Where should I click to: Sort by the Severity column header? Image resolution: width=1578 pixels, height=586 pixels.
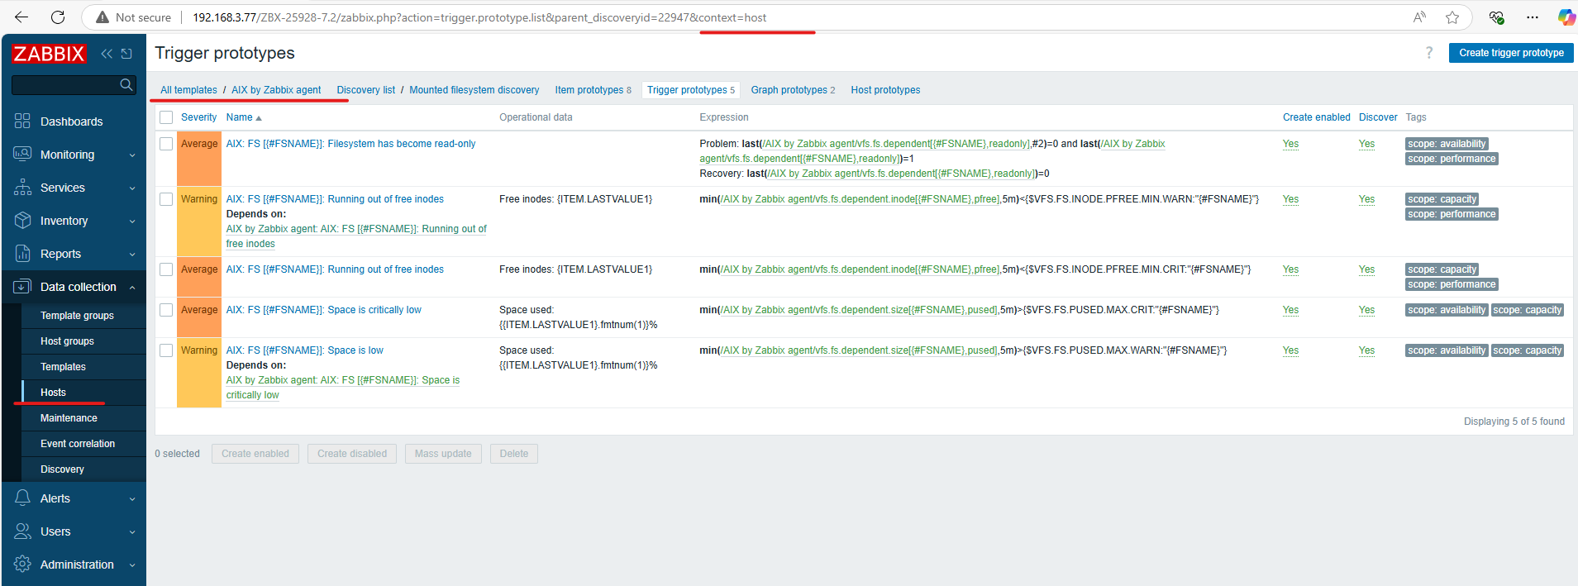tap(198, 117)
